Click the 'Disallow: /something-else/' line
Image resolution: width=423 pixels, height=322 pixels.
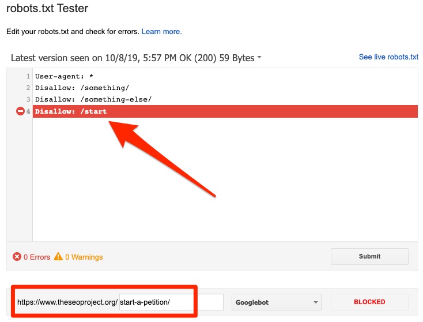(x=93, y=99)
